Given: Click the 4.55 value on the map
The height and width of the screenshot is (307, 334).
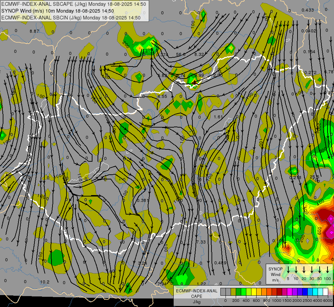Looking at the screenshot, I should click(x=162, y=96).
